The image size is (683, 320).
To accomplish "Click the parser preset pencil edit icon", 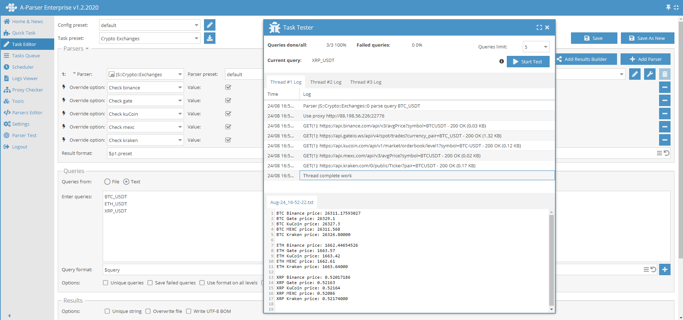I will [x=635, y=74].
